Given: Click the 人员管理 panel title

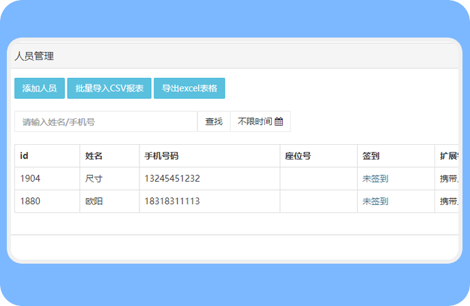Looking at the screenshot, I should coord(34,56).
